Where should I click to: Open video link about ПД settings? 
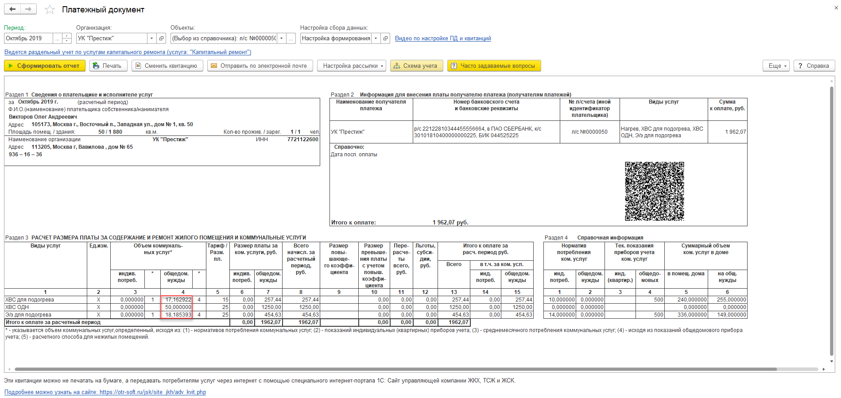[443, 39]
